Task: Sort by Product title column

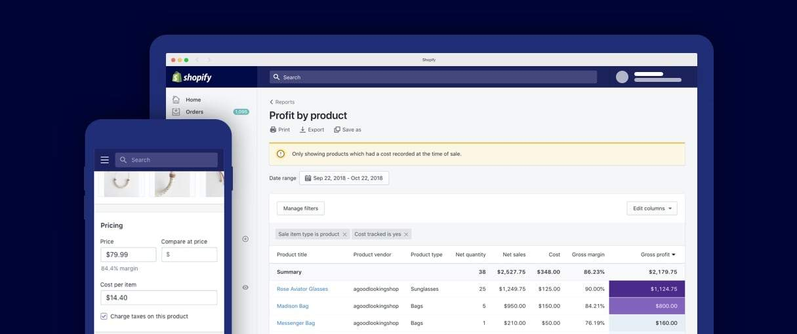Action: click(292, 255)
